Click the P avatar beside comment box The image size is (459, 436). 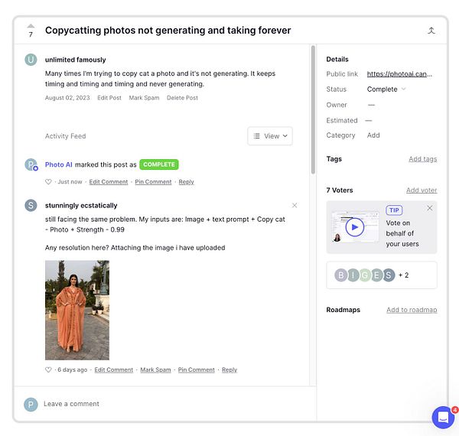[x=31, y=405]
